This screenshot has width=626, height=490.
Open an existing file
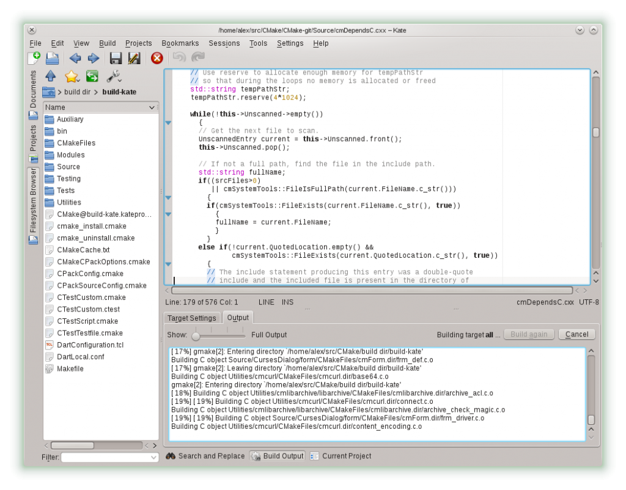pos(52,58)
